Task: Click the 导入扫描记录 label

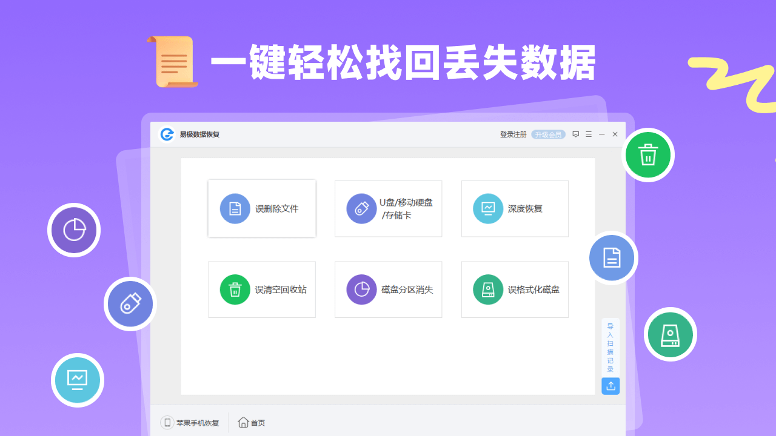Action: point(610,348)
